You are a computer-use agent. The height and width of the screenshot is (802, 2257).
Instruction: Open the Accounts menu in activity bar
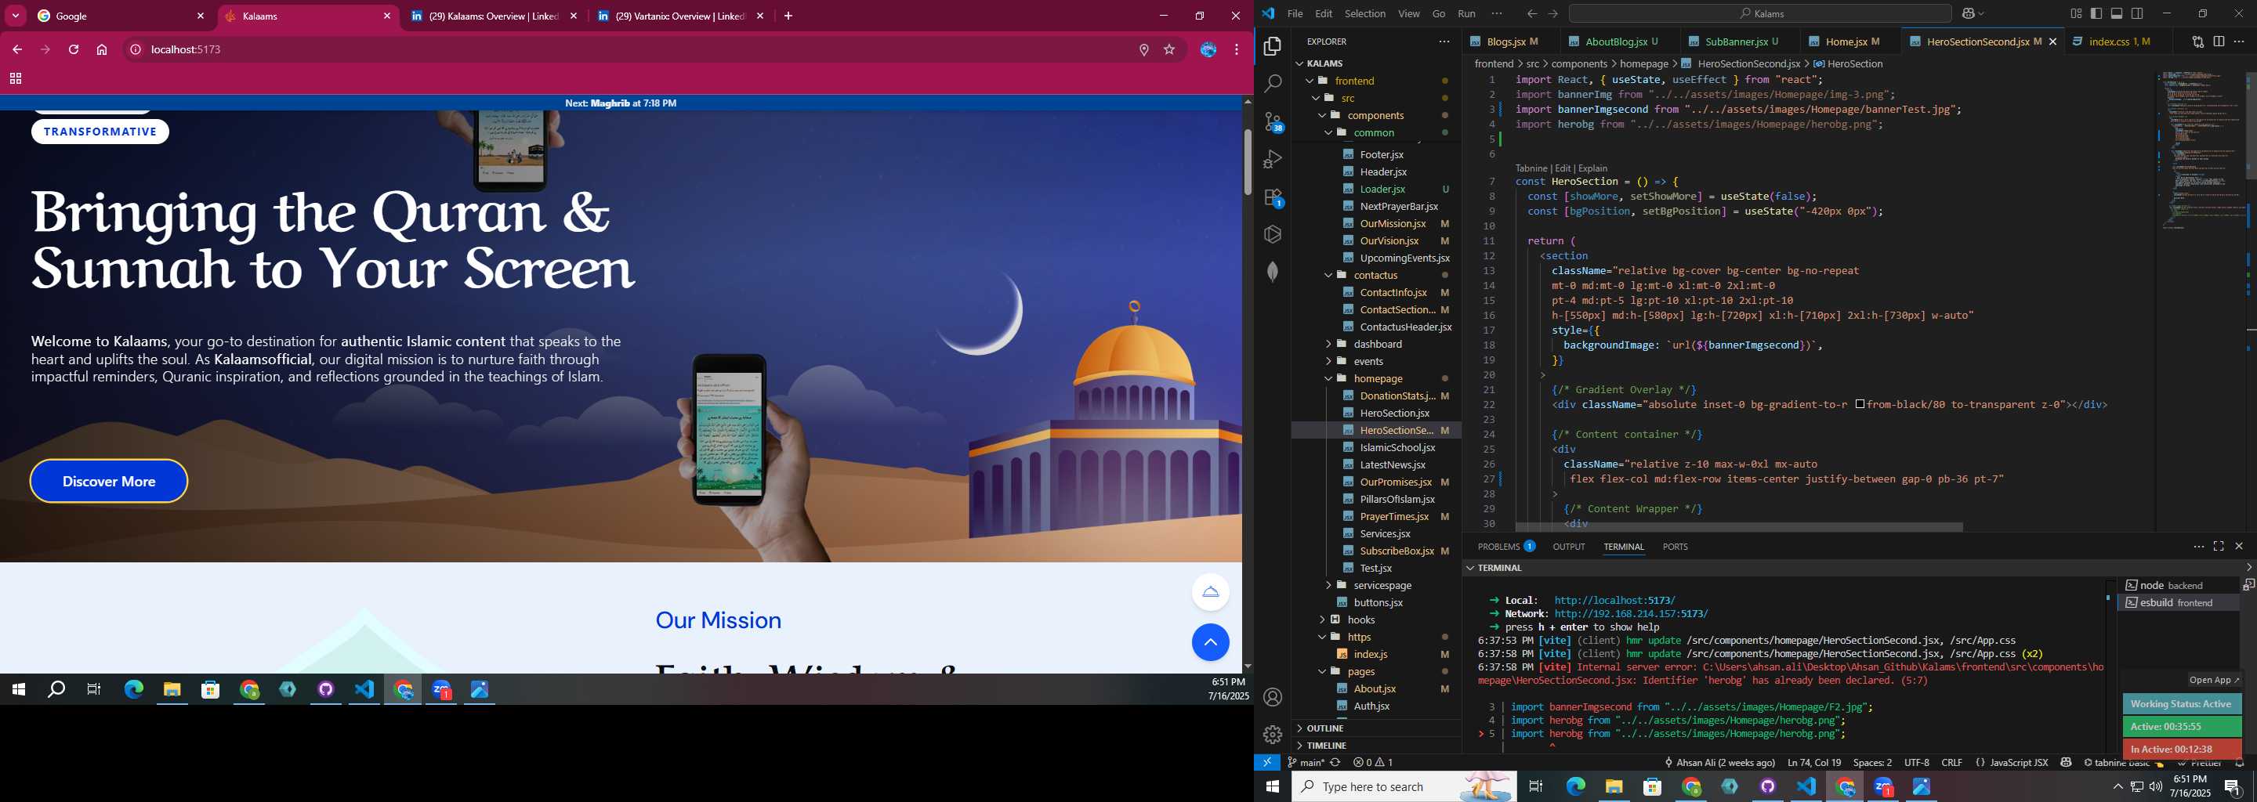(x=1272, y=698)
